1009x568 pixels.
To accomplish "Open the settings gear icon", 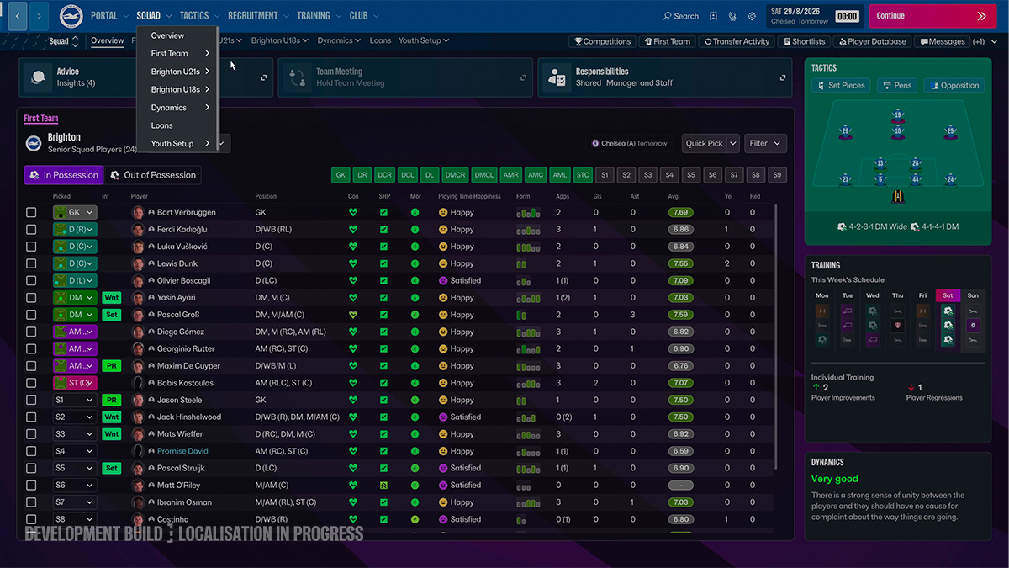I will click(752, 16).
